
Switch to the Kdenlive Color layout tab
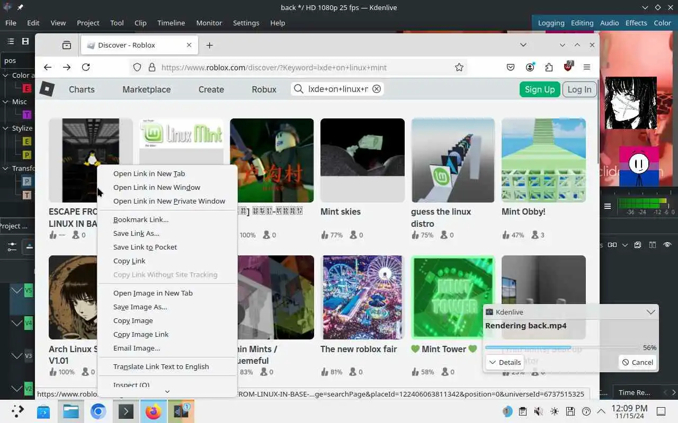coord(662,23)
